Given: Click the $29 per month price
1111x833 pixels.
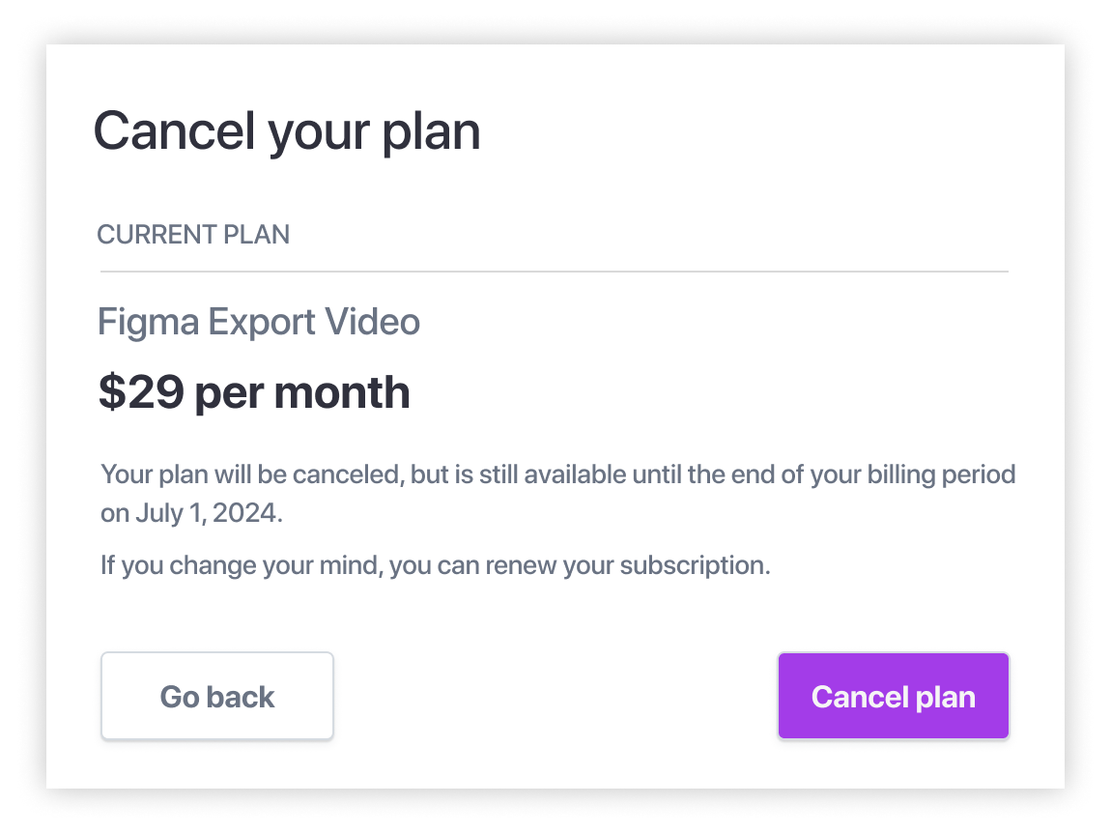Looking at the screenshot, I should 254,392.
